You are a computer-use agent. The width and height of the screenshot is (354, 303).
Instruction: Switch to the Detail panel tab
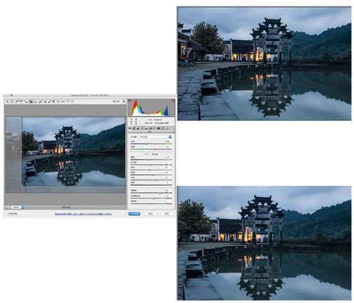(x=138, y=128)
